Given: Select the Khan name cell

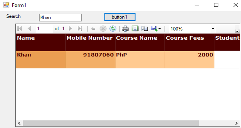Looking at the screenshot, I should pos(41,59).
